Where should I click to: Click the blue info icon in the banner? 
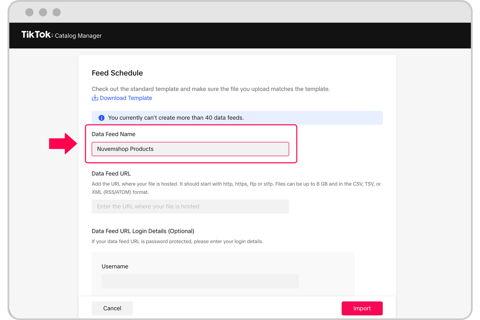[101, 118]
